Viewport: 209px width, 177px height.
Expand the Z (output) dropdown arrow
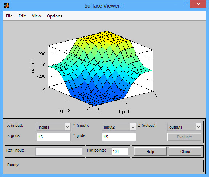pos(198,127)
